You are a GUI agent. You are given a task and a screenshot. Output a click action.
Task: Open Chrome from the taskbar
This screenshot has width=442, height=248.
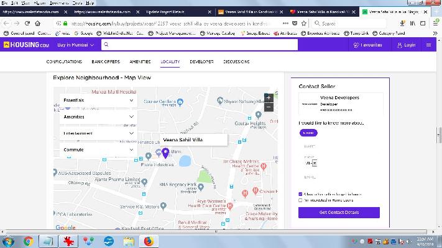point(28,241)
